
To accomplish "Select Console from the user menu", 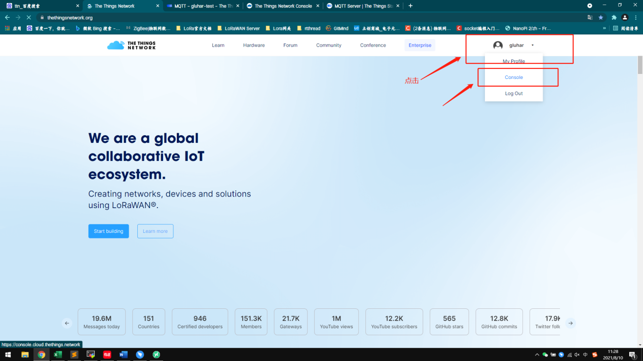I will 514,77.
